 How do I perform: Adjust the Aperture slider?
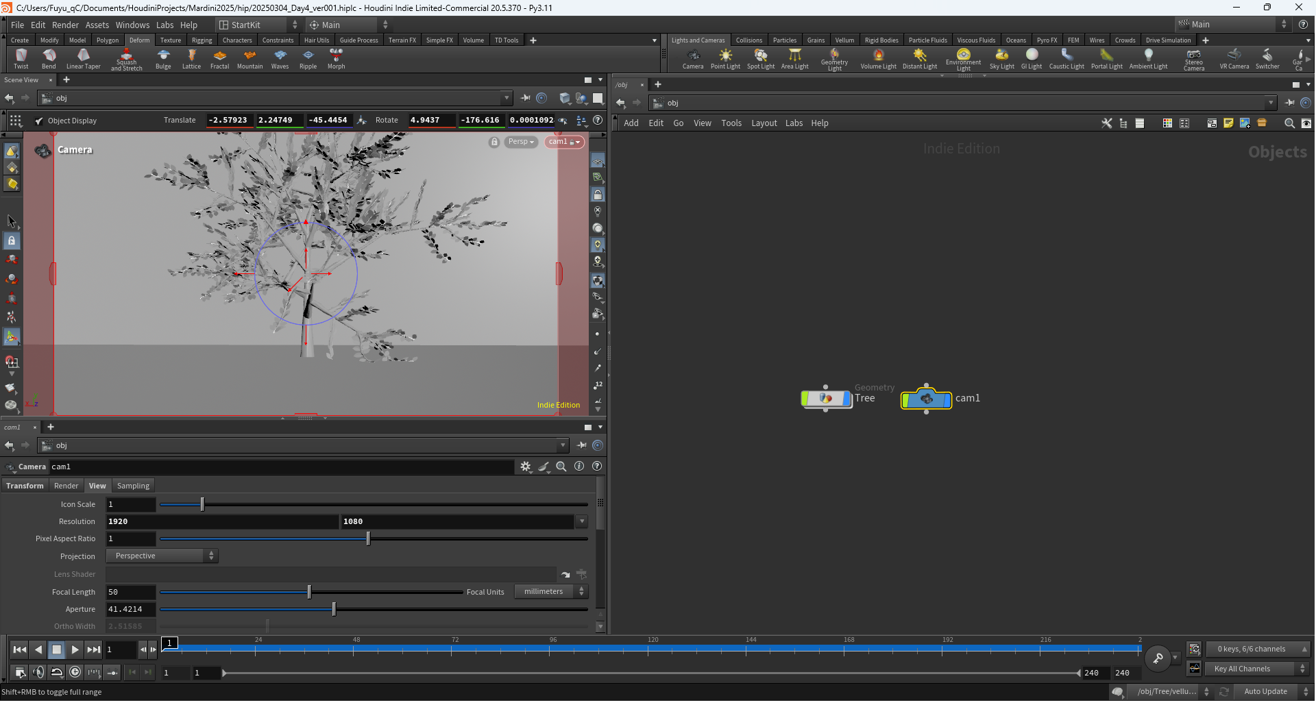(x=374, y=610)
